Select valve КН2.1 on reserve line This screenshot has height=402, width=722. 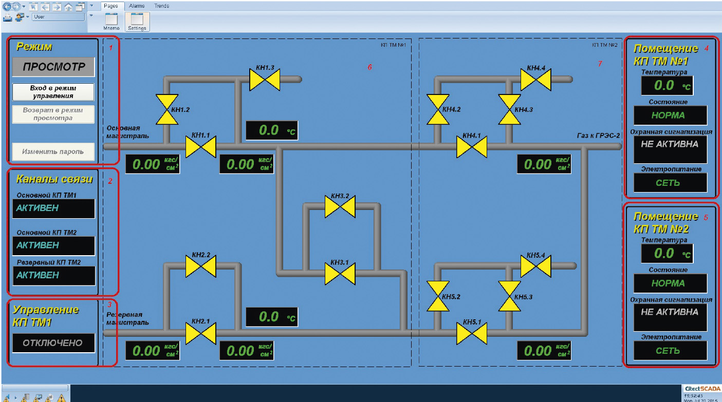(201, 333)
